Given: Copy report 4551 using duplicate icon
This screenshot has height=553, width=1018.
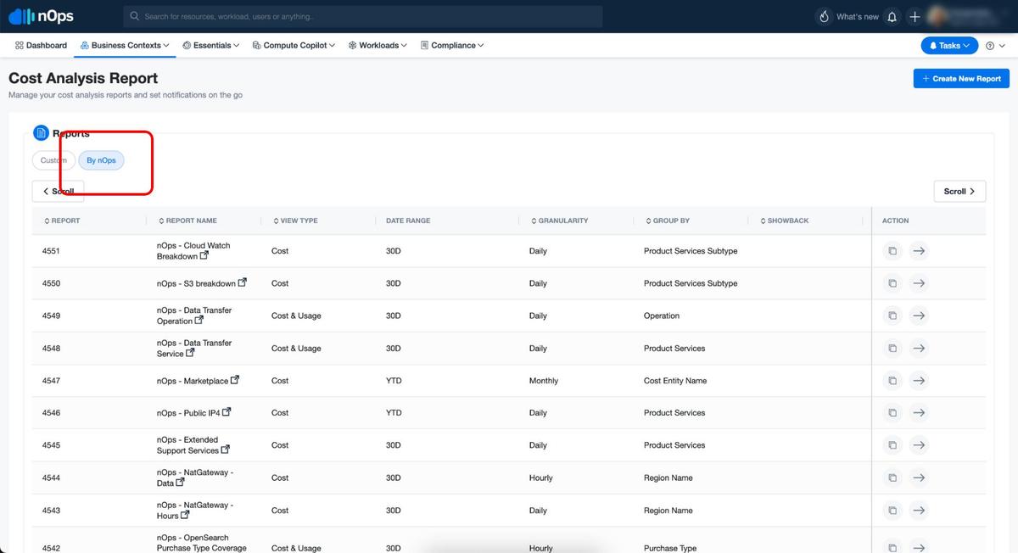Looking at the screenshot, I should (x=892, y=251).
